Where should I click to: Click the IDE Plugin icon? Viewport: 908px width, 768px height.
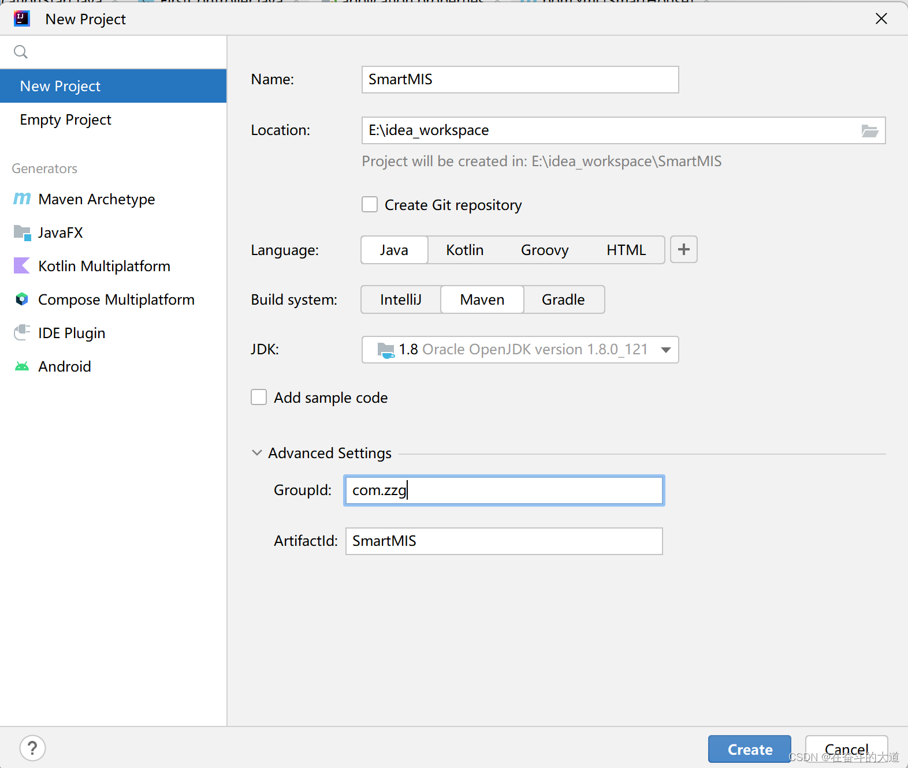22,332
